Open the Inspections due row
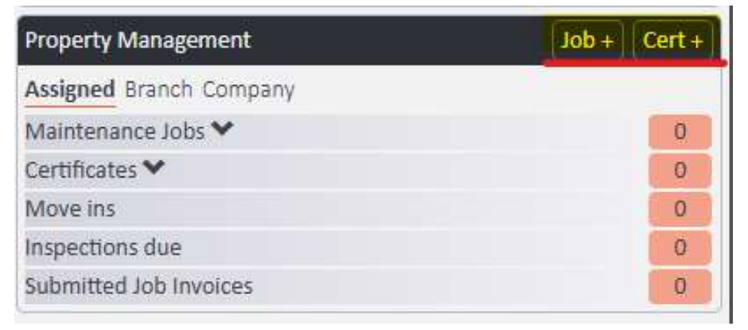Viewport: 748px width, 330px height. (x=103, y=247)
